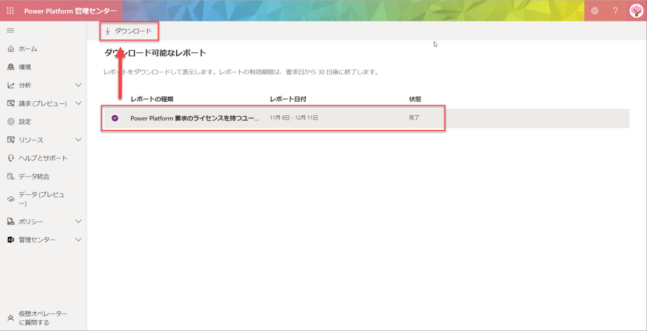Click the ダウンロード button
The height and width of the screenshot is (331, 647).
pos(129,31)
